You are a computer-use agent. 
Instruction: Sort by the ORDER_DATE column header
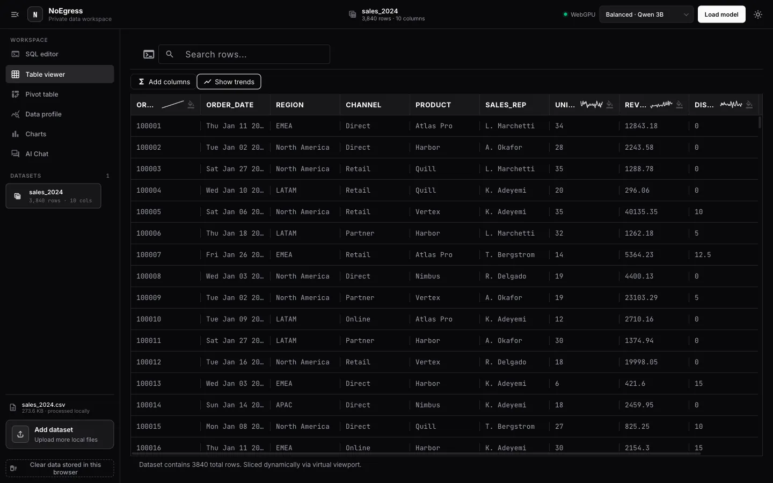235,105
